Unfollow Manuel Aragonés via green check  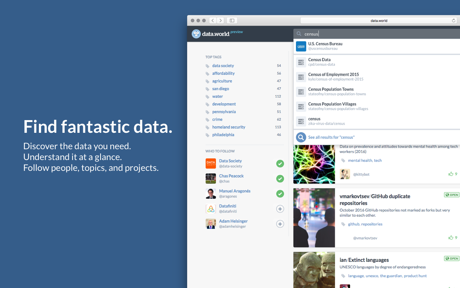(x=280, y=194)
